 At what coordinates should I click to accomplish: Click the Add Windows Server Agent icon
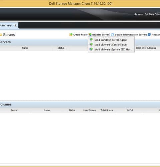point(91,40)
